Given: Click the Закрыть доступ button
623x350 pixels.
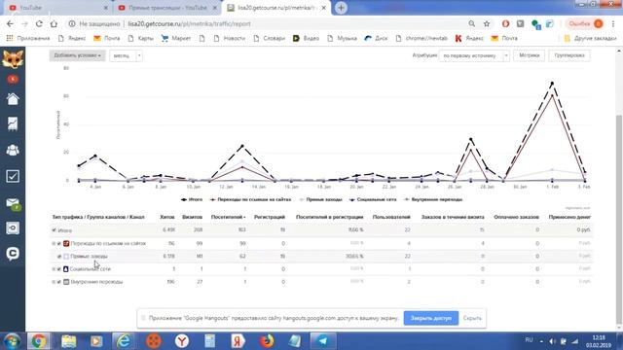Looking at the screenshot, I should [431, 318].
